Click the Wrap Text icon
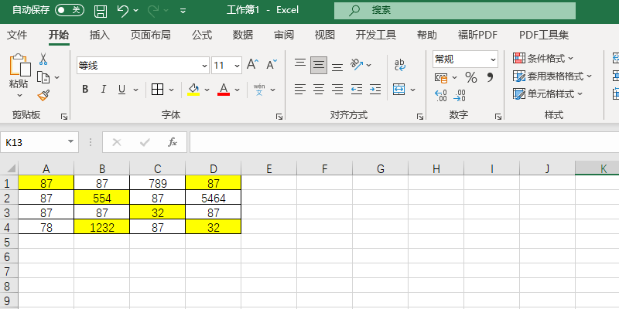The image size is (619, 309). 400,65
